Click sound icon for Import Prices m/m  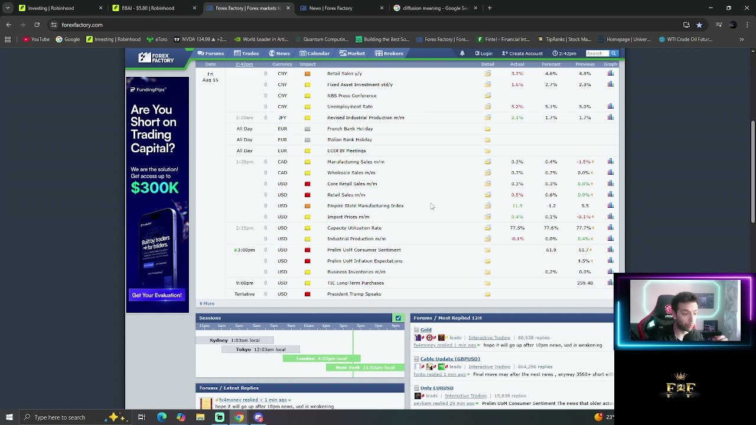[x=265, y=217]
